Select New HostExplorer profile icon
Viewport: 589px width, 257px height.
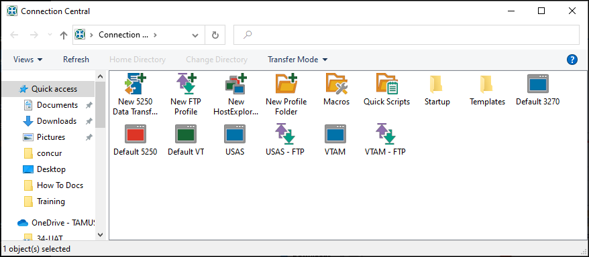pyautogui.click(x=236, y=84)
